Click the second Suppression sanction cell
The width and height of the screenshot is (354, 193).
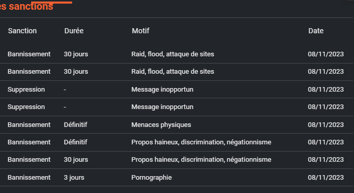click(x=26, y=107)
